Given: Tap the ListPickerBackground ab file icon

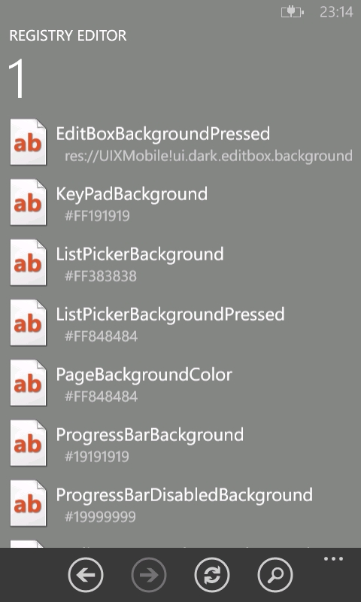Looking at the screenshot, I should (x=28, y=263).
